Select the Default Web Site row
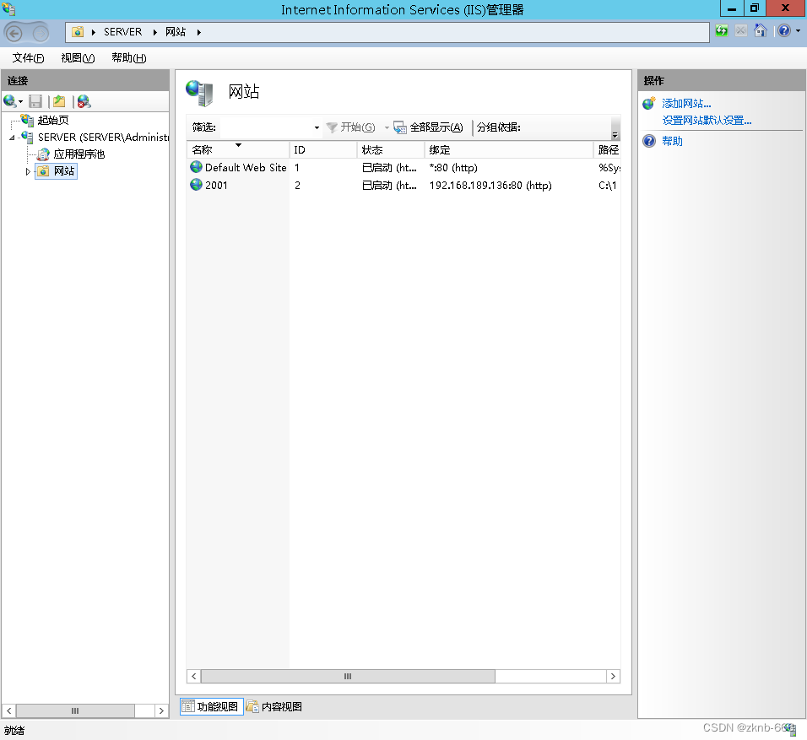Image resolution: width=807 pixels, height=740 pixels. click(x=403, y=167)
